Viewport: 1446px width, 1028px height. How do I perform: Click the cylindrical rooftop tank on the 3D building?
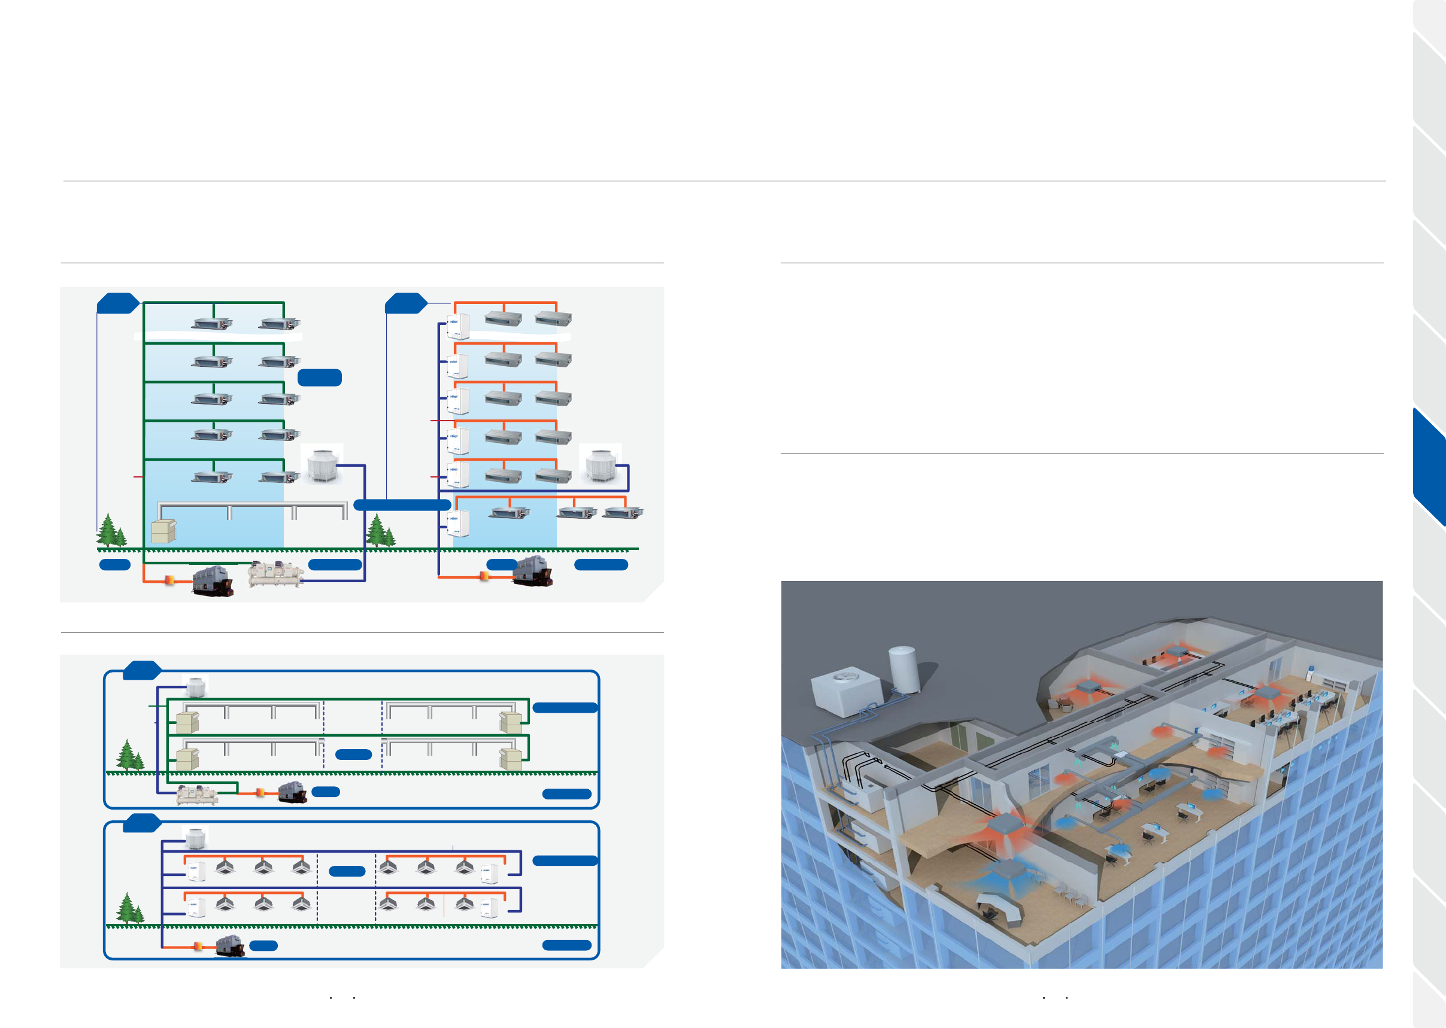point(905,669)
